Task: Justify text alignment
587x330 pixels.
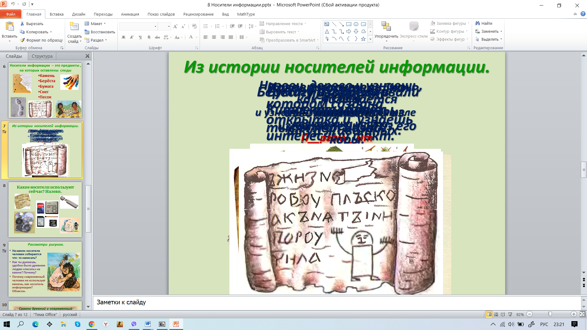Action: point(231,37)
